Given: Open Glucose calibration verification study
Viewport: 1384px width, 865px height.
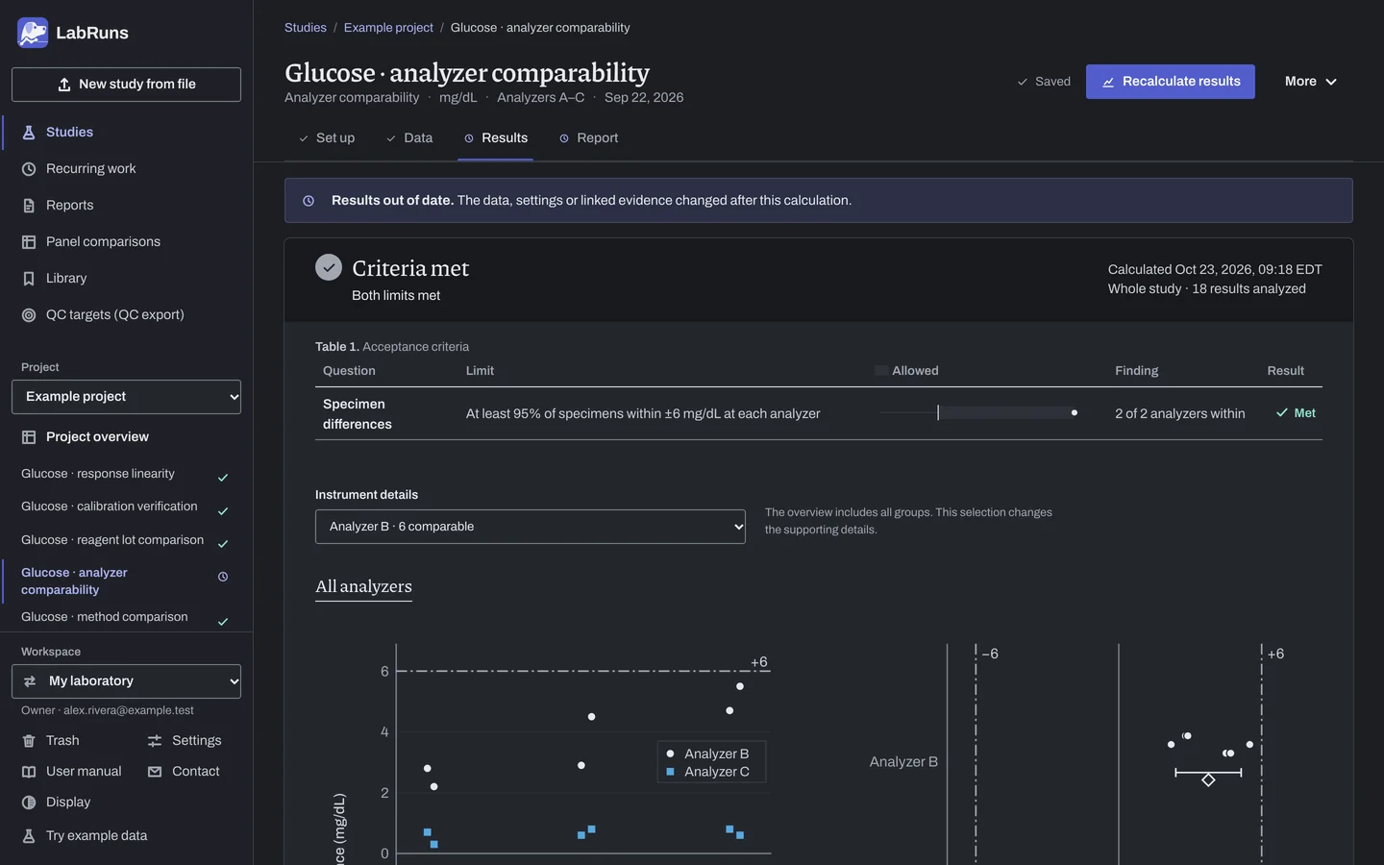Looking at the screenshot, I should 126,507.
